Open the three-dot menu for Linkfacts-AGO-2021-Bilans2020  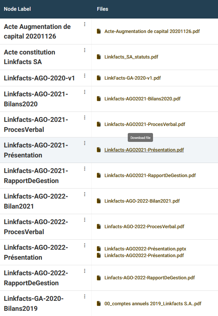[x=85, y=92]
